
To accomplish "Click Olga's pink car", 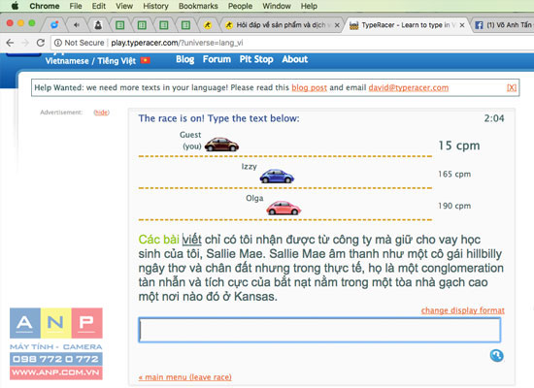I will coord(284,208).
